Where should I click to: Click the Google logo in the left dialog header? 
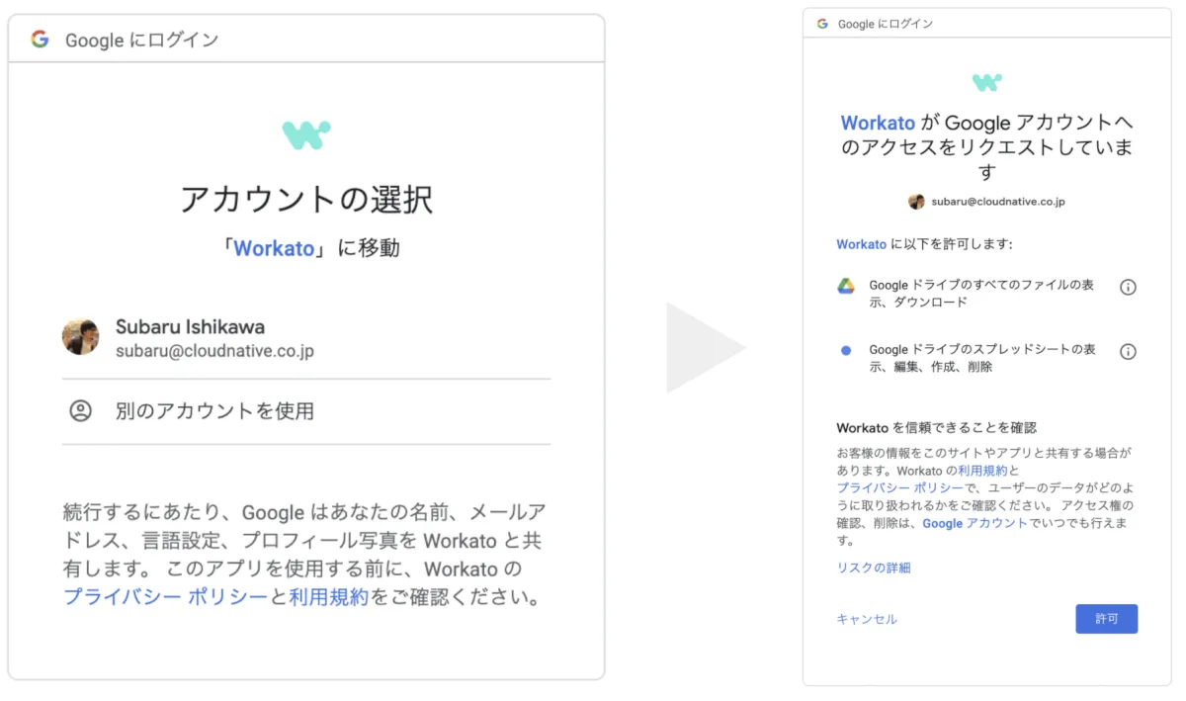pyautogui.click(x=40, y=40)
